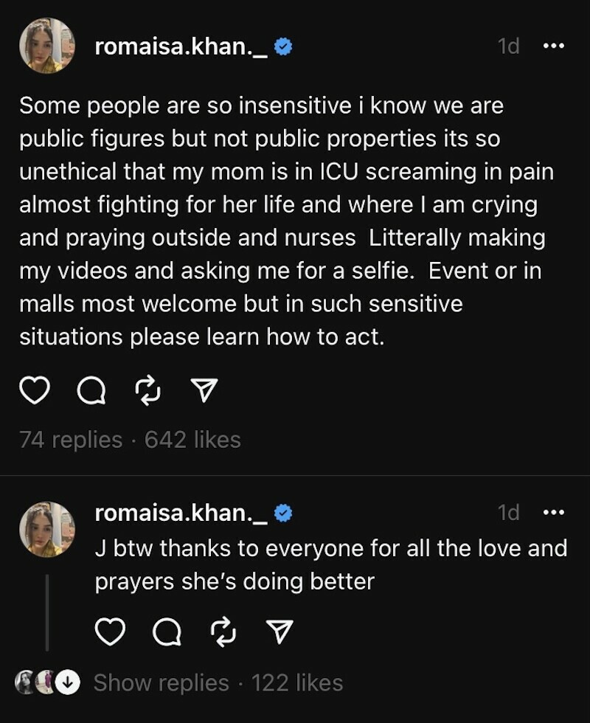This screenshot has width=590, height=723.
Task: Click first post's profile picture
Action: tap(47, 46)
